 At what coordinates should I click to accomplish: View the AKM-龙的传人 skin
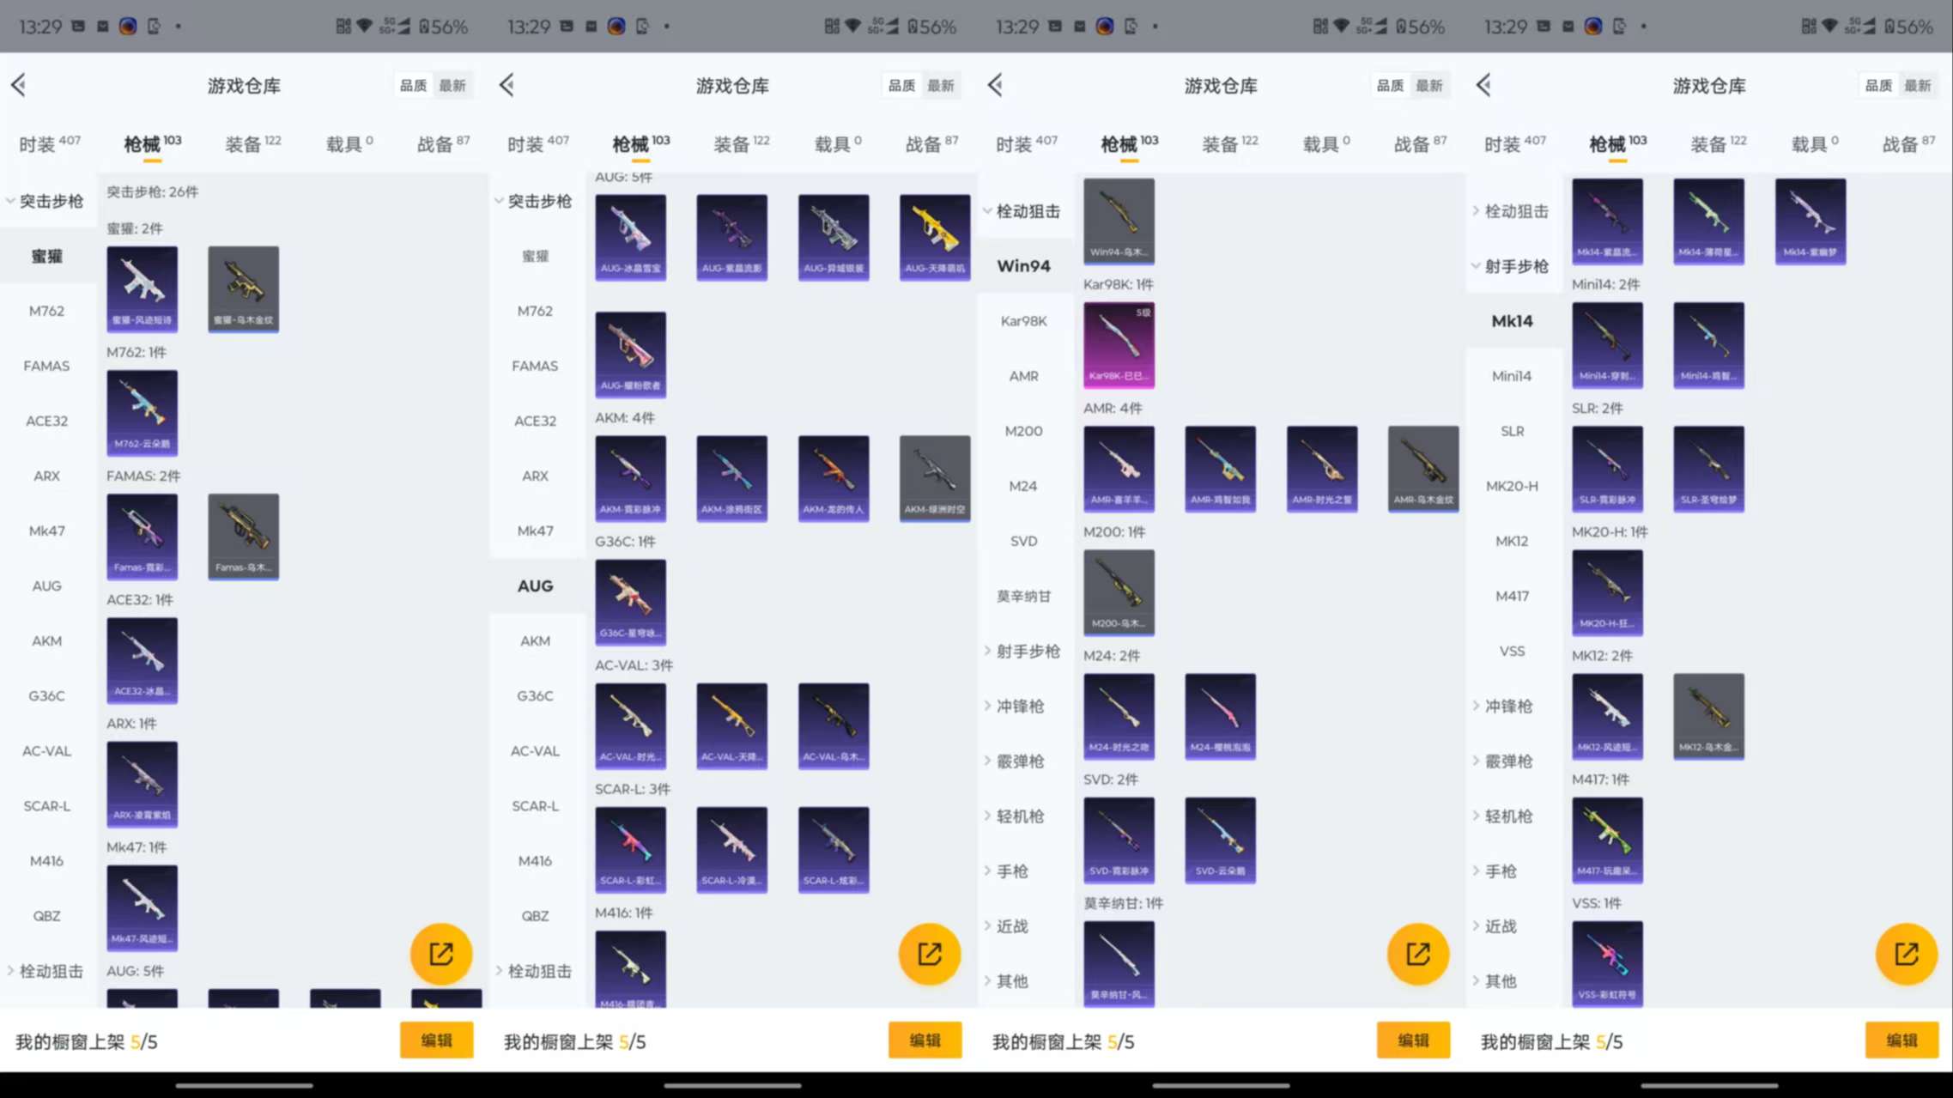click(x=832, y=478)
